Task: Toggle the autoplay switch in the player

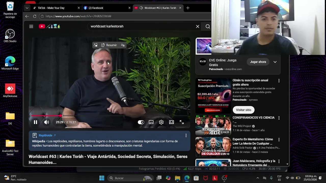Action: point(141,122)
